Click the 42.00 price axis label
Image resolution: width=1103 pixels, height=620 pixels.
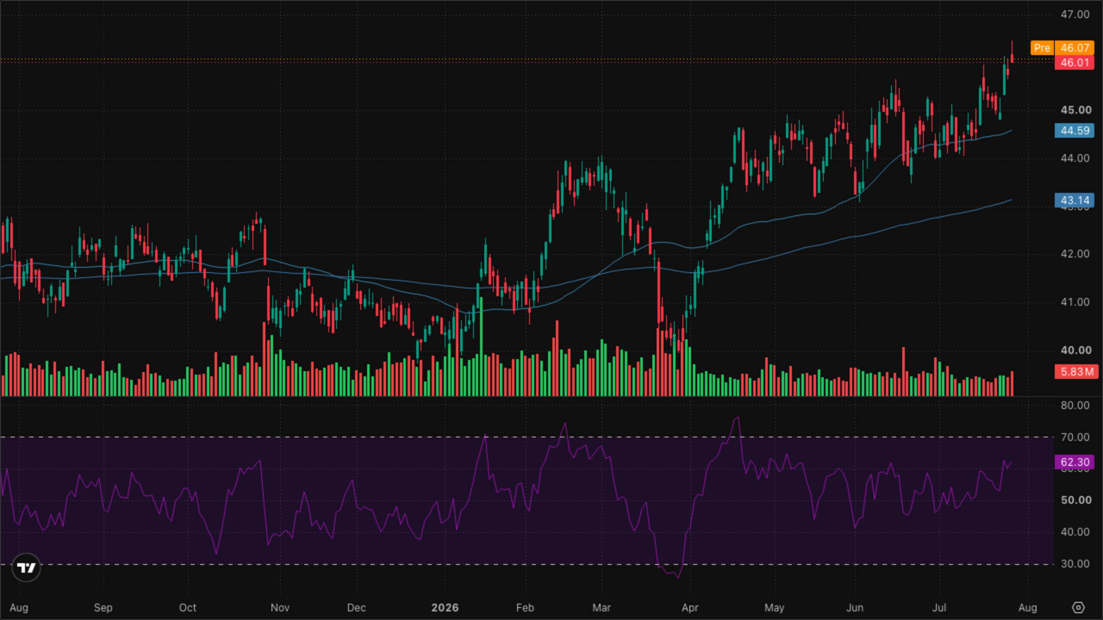pos(1075,254)
